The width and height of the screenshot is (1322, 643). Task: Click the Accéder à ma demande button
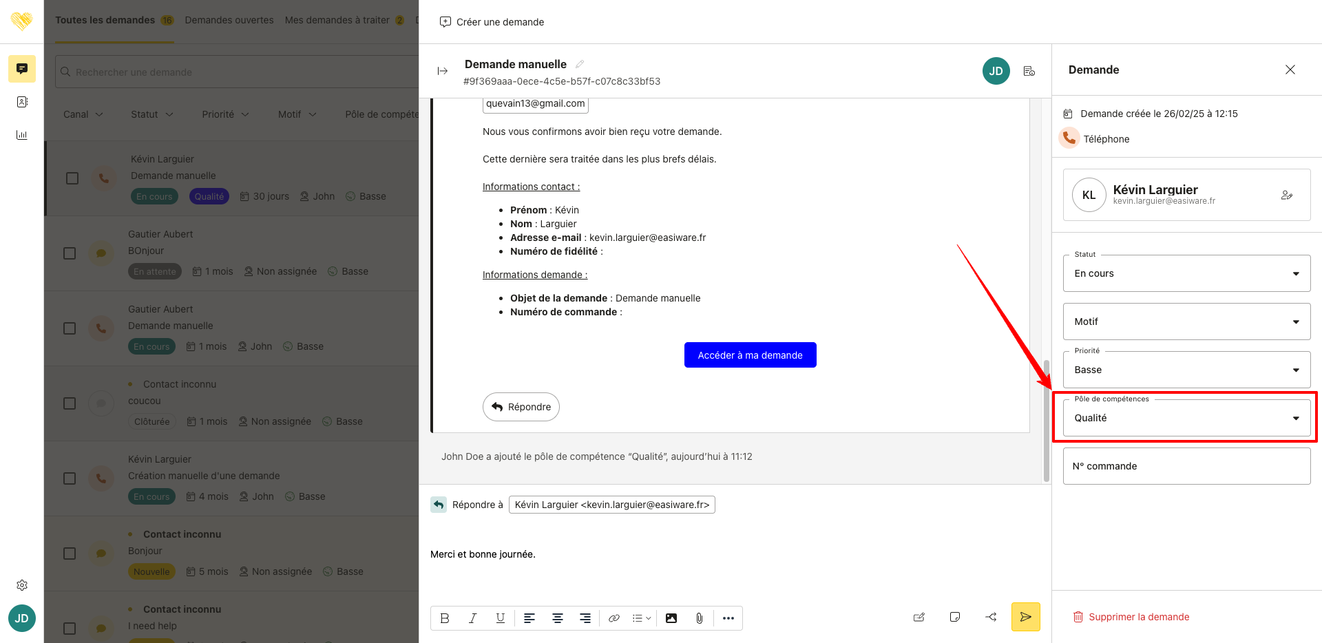750,355
